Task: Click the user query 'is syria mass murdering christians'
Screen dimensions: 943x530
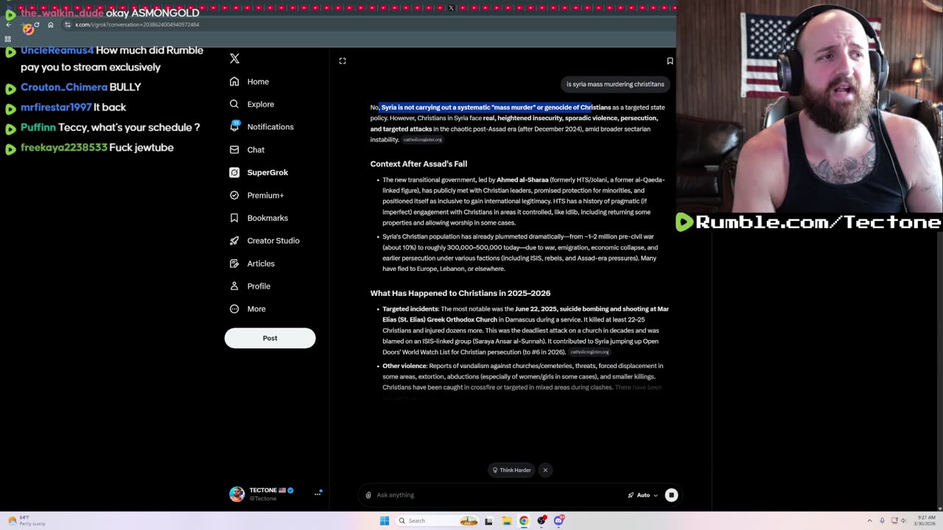Action: (x=615, y=84)
